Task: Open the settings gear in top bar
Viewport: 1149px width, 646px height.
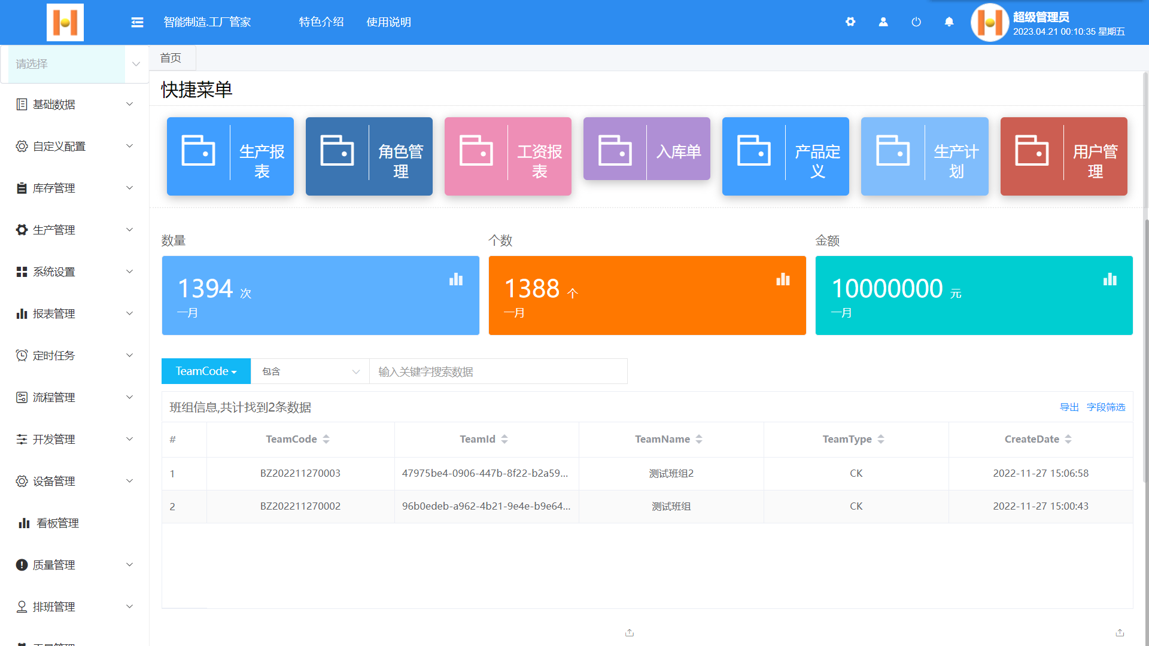Action: [x=850, y=22]
